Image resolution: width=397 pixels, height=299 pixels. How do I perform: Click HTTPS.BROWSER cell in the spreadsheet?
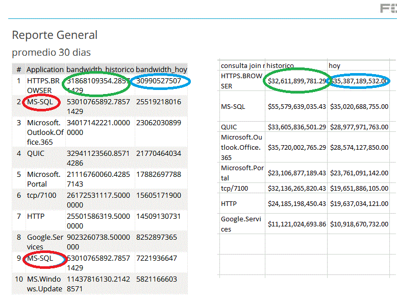pos(241,81)
